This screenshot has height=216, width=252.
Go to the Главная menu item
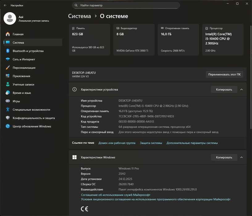[18, 34]
